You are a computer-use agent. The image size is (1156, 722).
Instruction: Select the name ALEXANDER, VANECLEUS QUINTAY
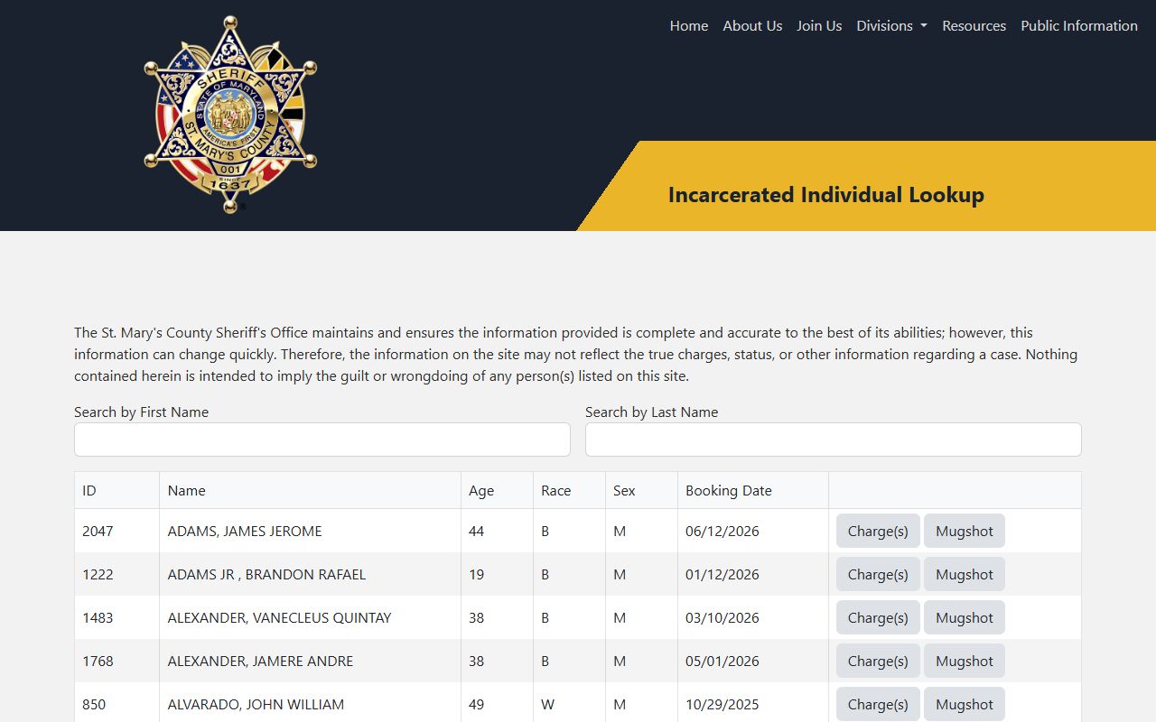(x=280, y=617)
